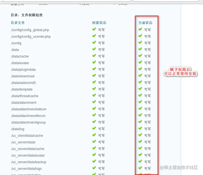Click required-status checkmark for ./data/addonmd5
Screen dimensions: 203x175
94,82
